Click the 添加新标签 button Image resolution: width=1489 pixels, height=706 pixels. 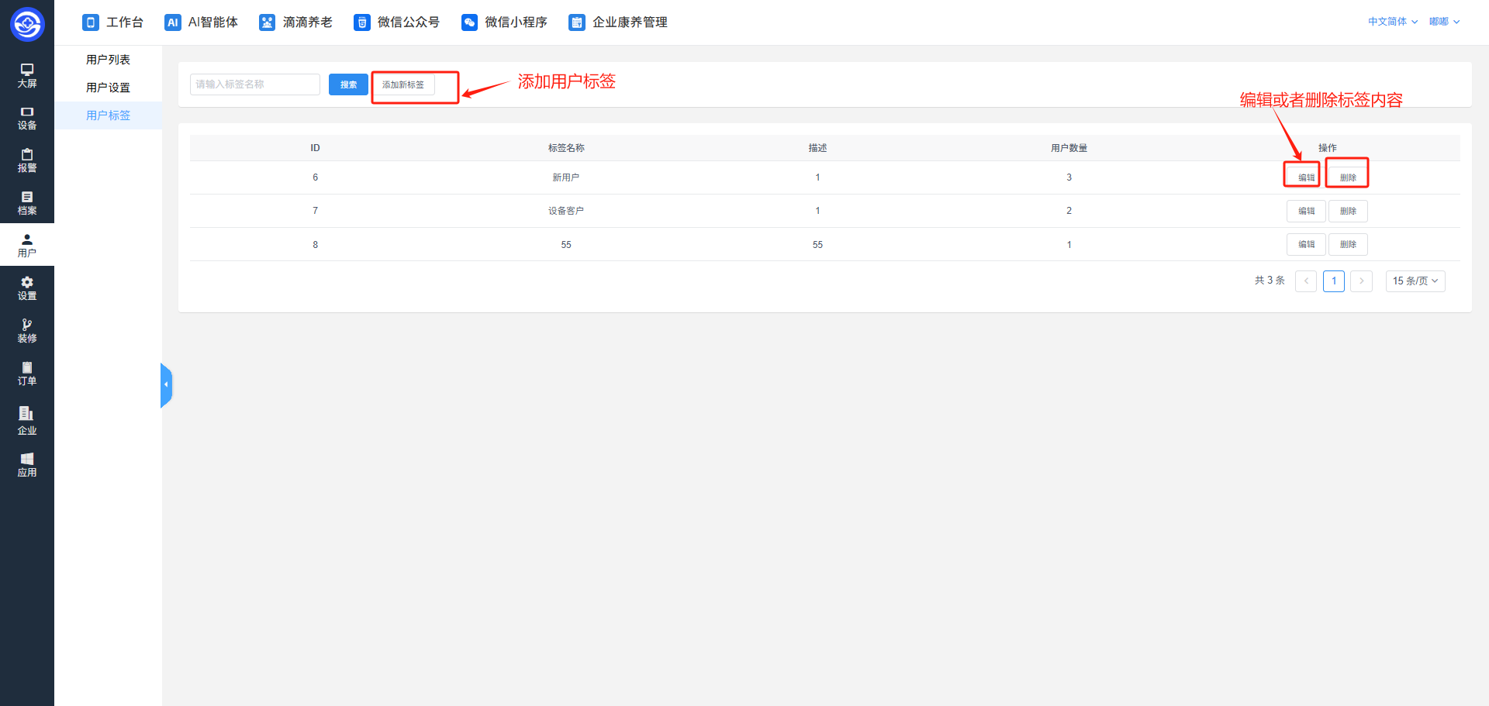pos(403,84)
